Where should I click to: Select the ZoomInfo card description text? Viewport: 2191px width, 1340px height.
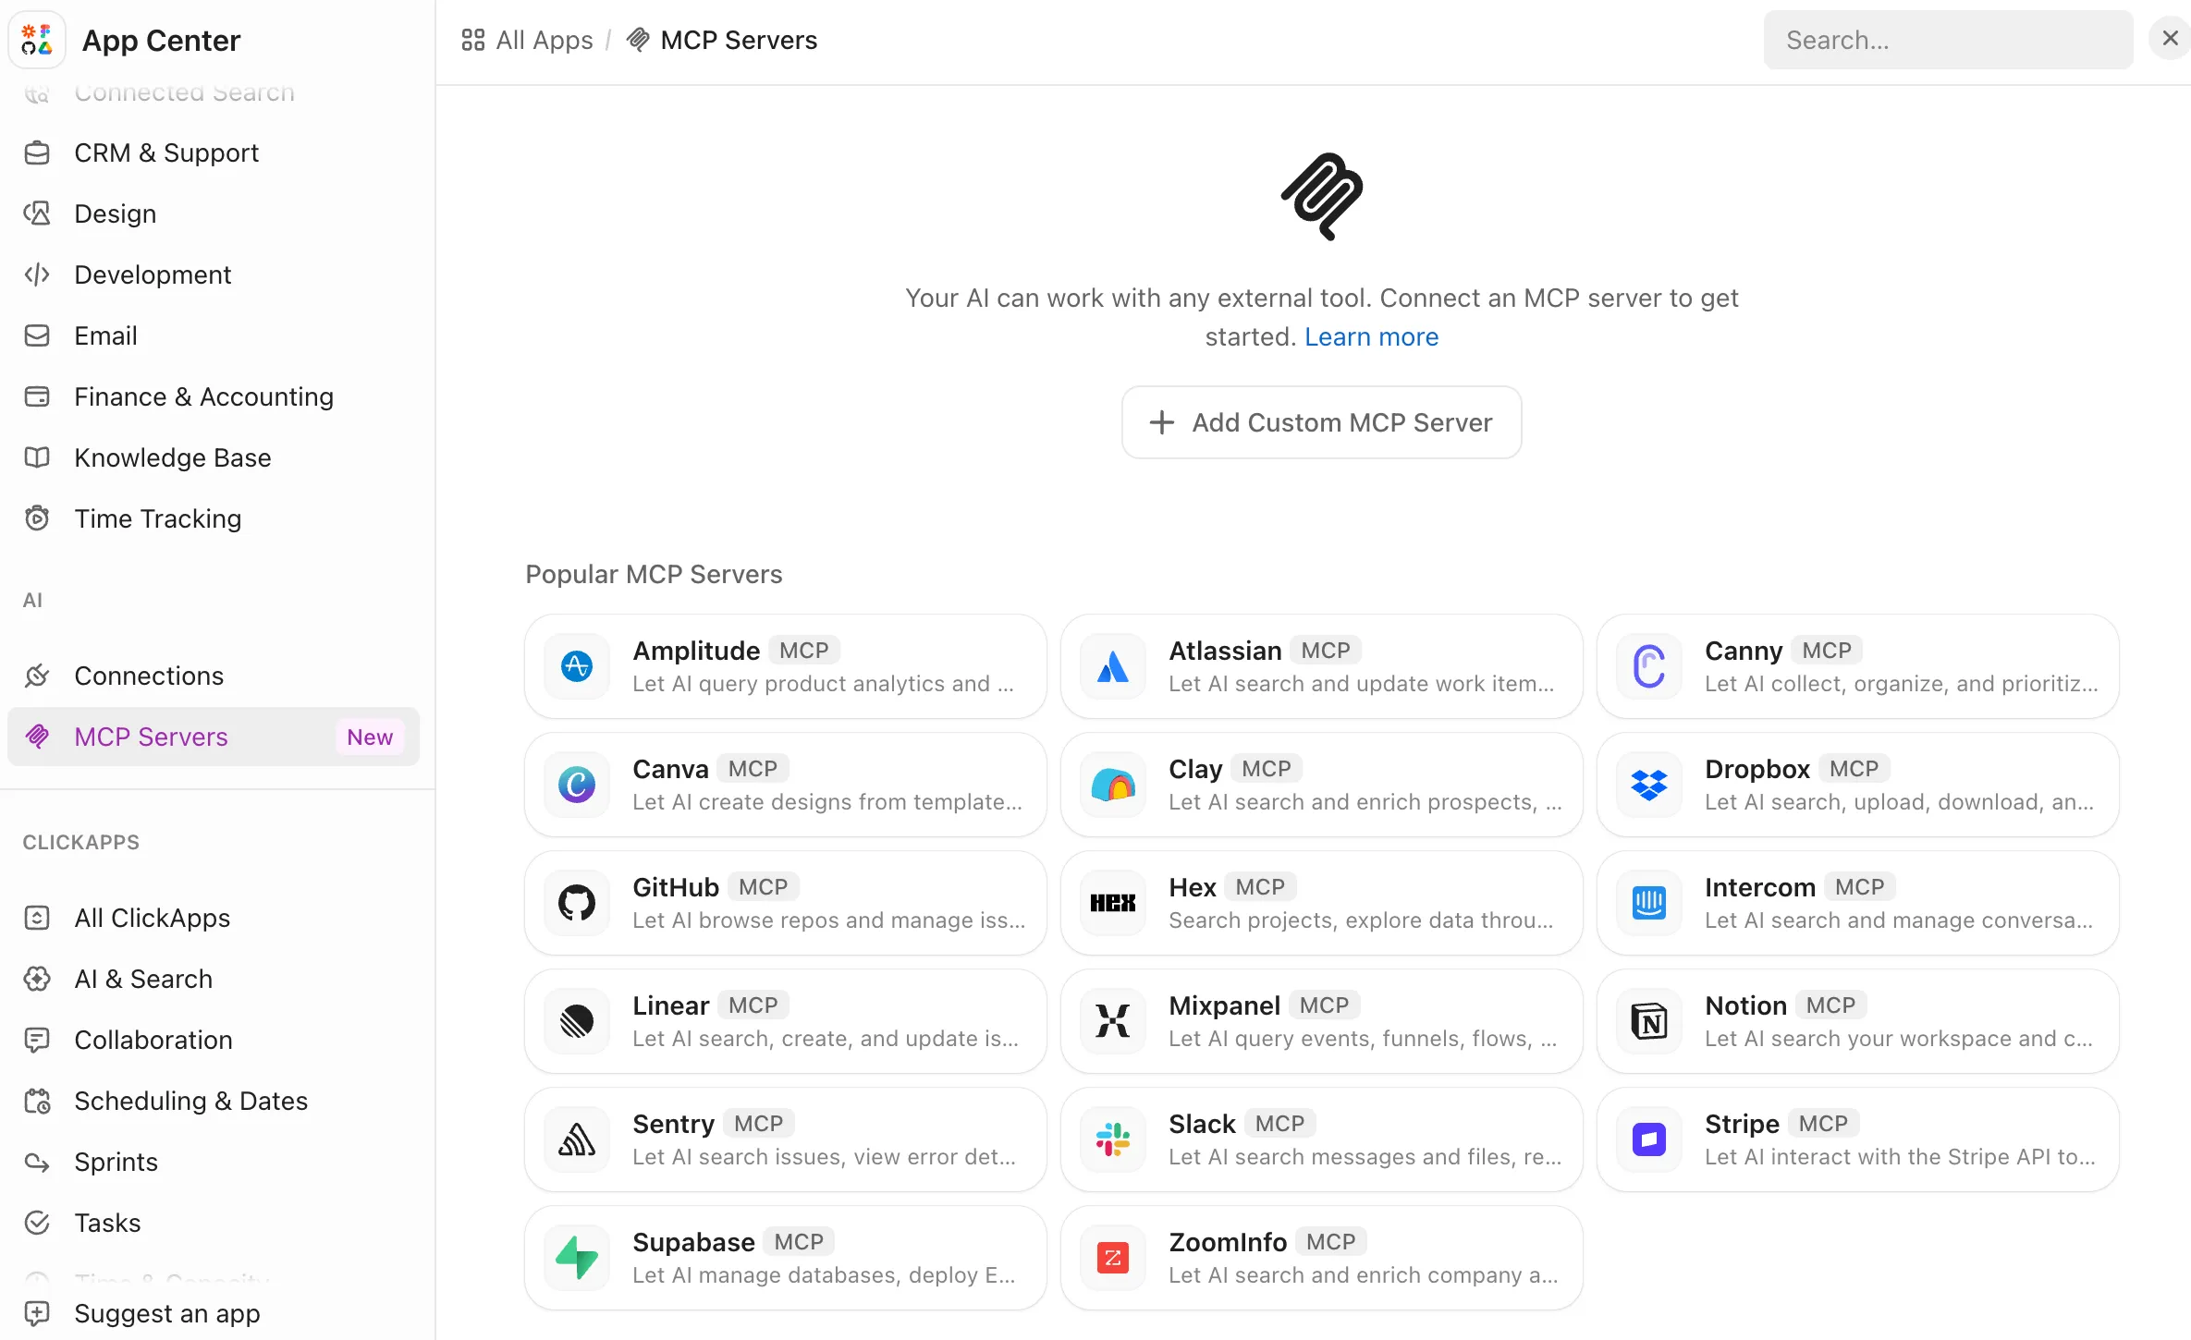[1364, 1275]
